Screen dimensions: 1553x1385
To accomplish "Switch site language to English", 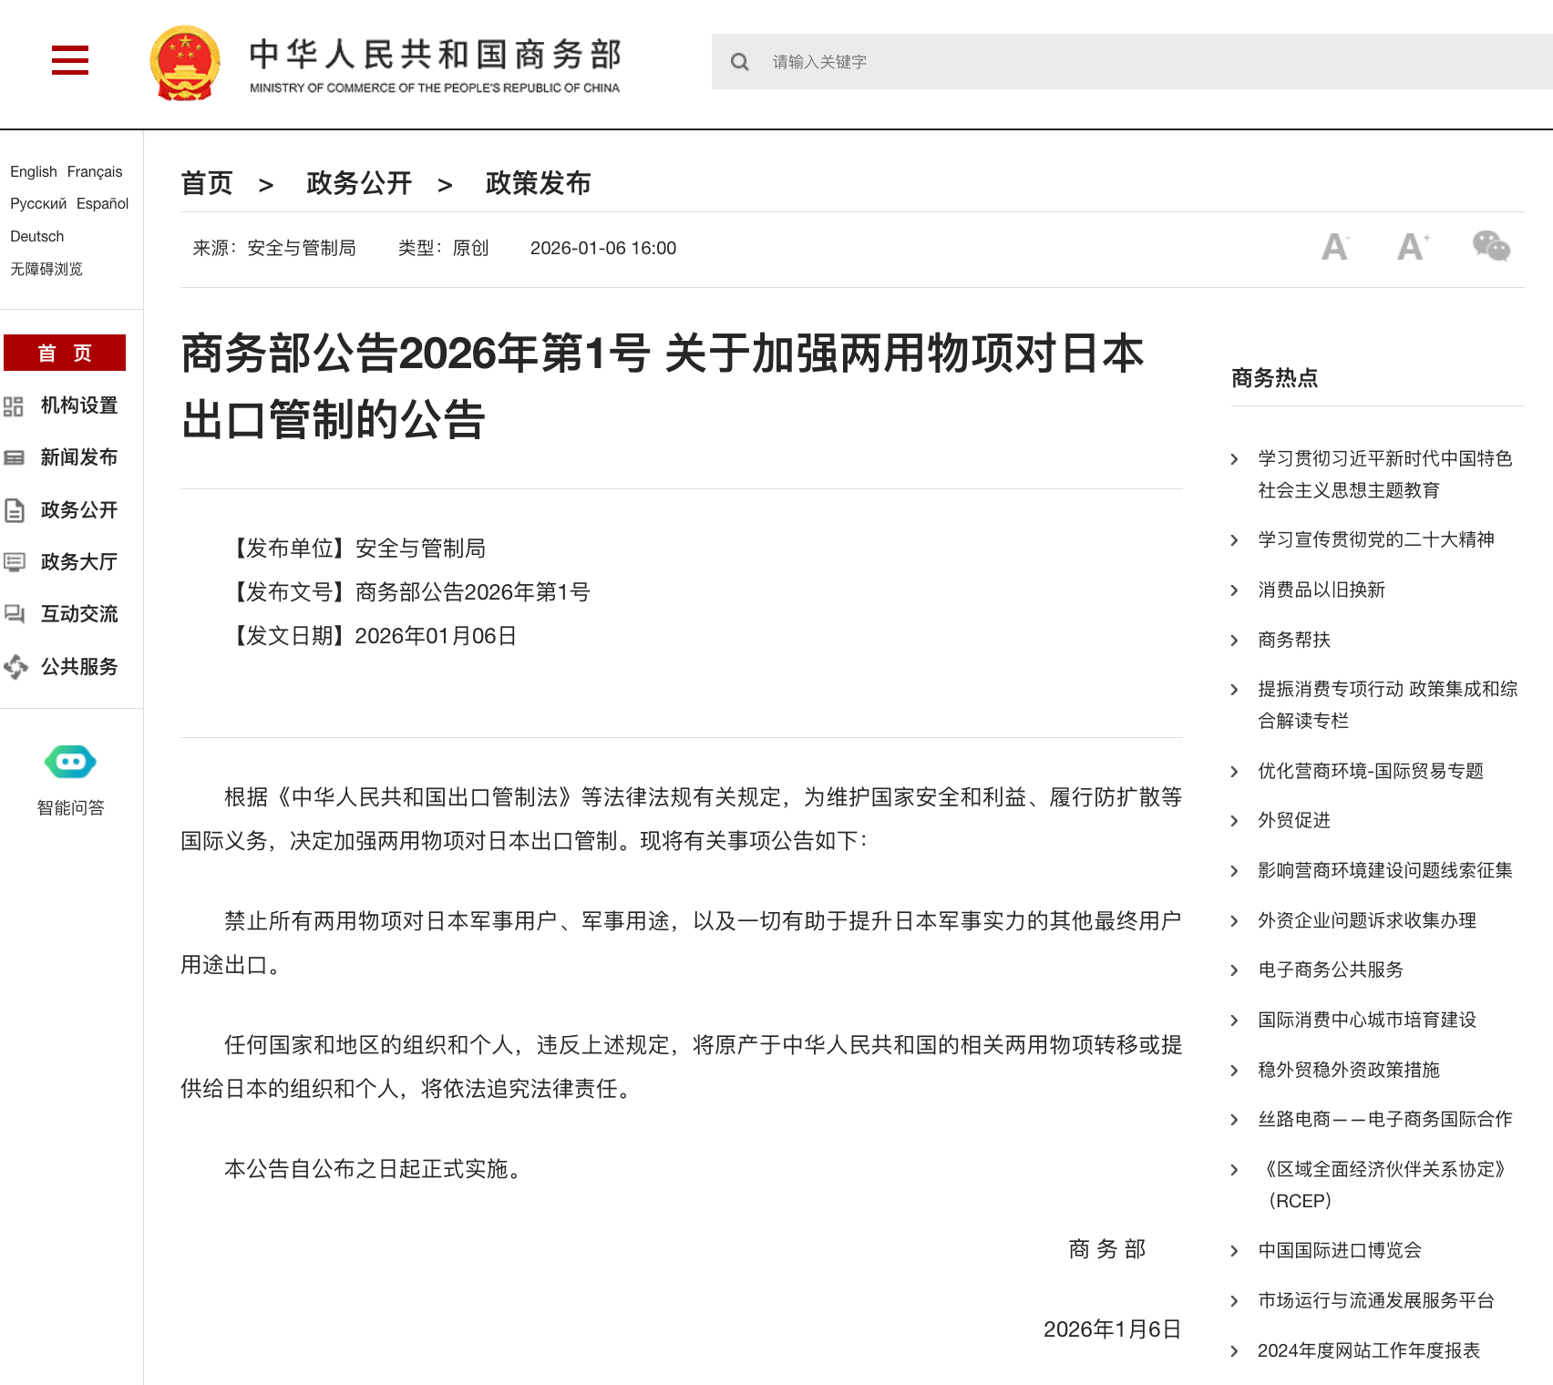I will [x=32, y=171].
